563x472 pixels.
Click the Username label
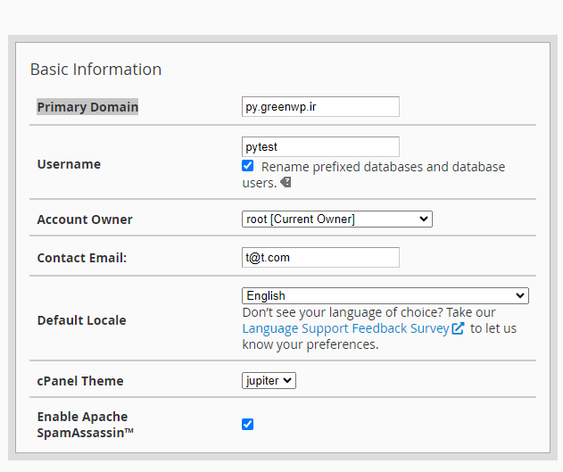[69, 164]
